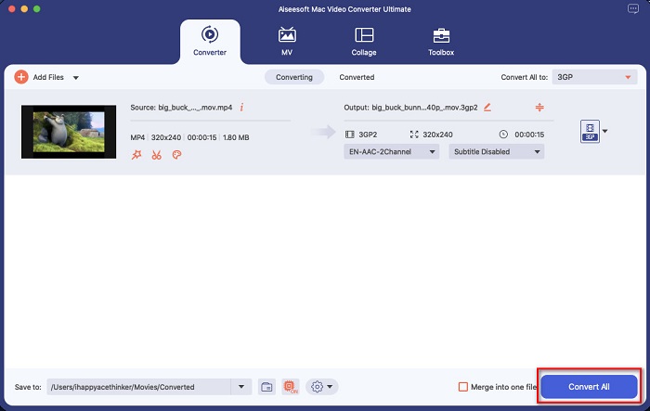The width and height of the screenshot is (650, 411).
Task: Open the Collage tab
Action: coord(364,42)
